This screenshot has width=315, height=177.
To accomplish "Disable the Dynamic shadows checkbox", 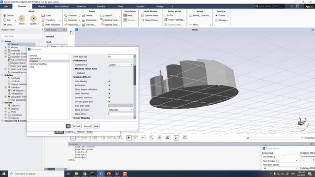I will click(x=109, y=97).
